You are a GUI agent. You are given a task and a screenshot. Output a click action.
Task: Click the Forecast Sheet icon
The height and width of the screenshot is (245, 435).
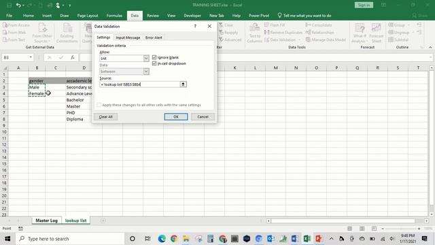376,33
